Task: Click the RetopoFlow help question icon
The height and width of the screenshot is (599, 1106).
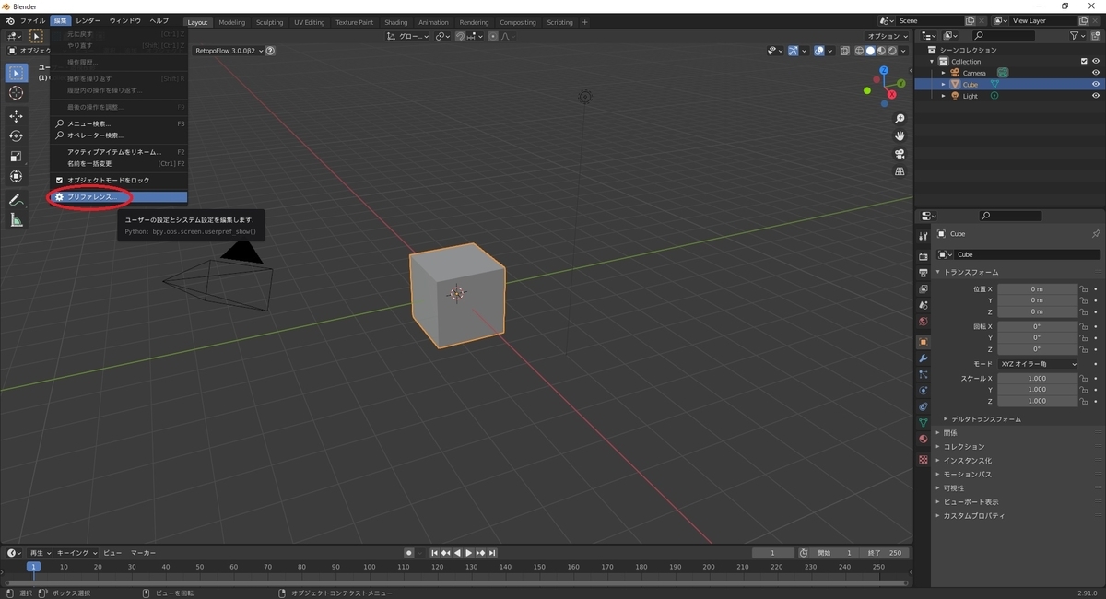Action: tap(270, 51)
